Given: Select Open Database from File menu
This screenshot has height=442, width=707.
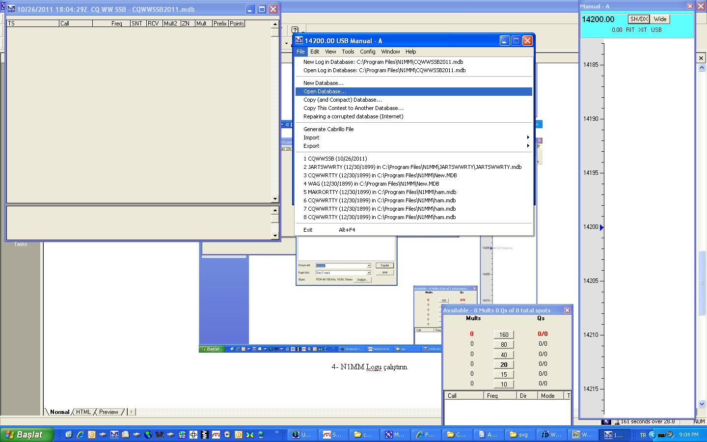Looking at the screenshot, I should coord(325,91).
